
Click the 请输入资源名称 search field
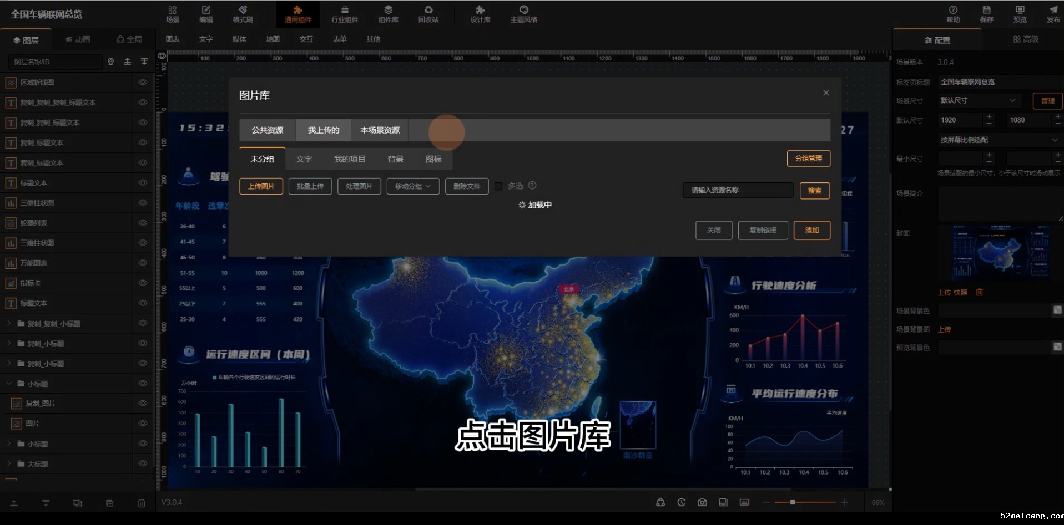(737, 190)
